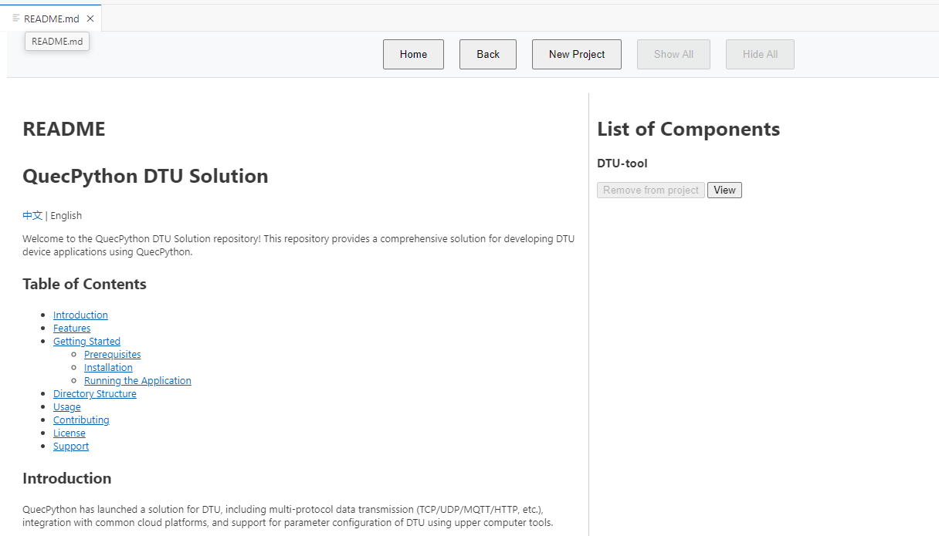View the DTU-tool component
The width and height of the screenshot is (939, 536).
724,190
